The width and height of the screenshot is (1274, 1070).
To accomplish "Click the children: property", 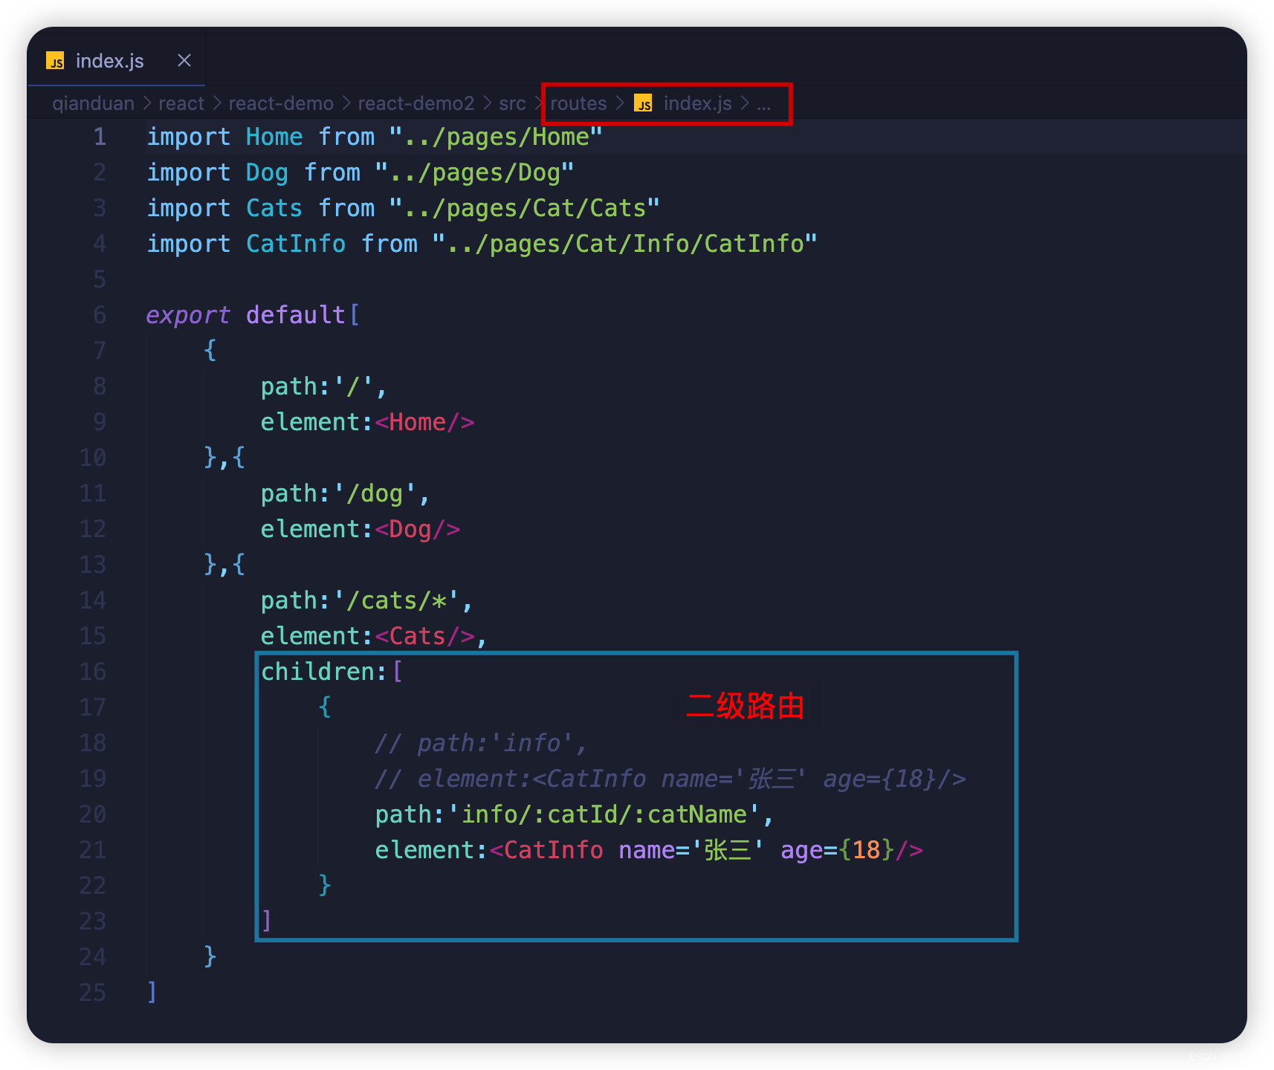I will coord(324,672).
